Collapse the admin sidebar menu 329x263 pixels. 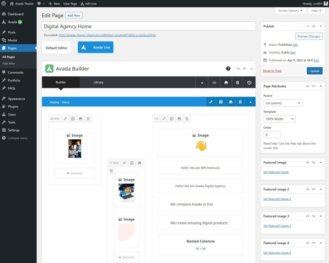coord(18,138)
